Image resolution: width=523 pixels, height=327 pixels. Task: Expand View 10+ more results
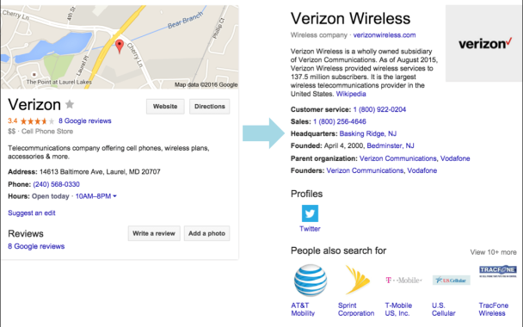click(493, 252)
